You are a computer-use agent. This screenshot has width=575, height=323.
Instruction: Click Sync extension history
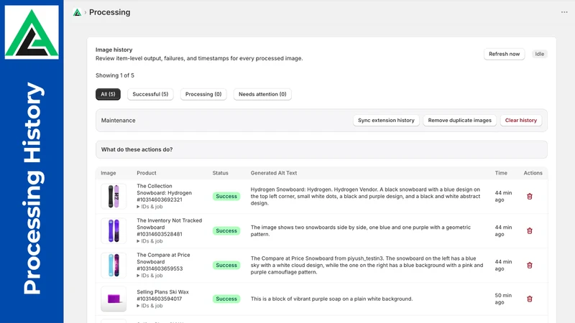click(x=386, y=120)
